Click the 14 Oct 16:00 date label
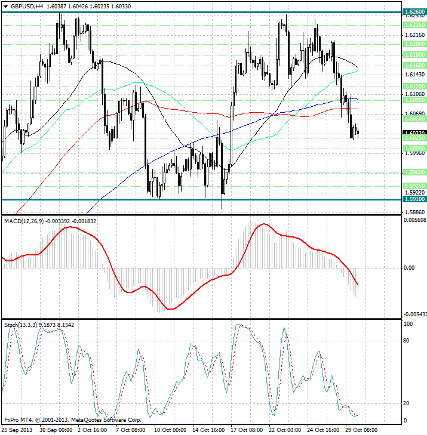The width and height of the screenshot is (427, 435). [208, 430]
